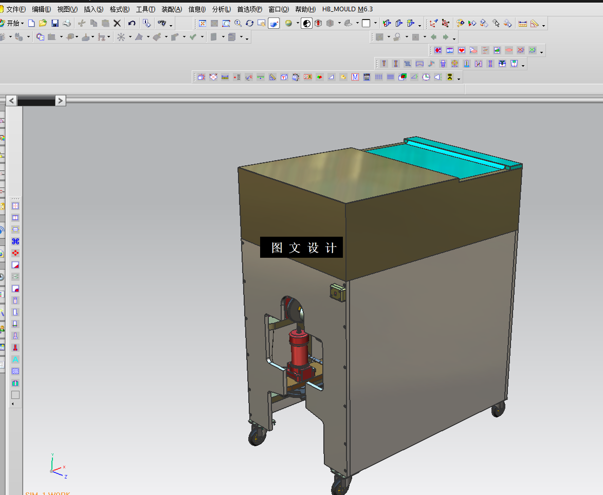Select the Zoom in/out magnifier icon

[x=238, y=24]
